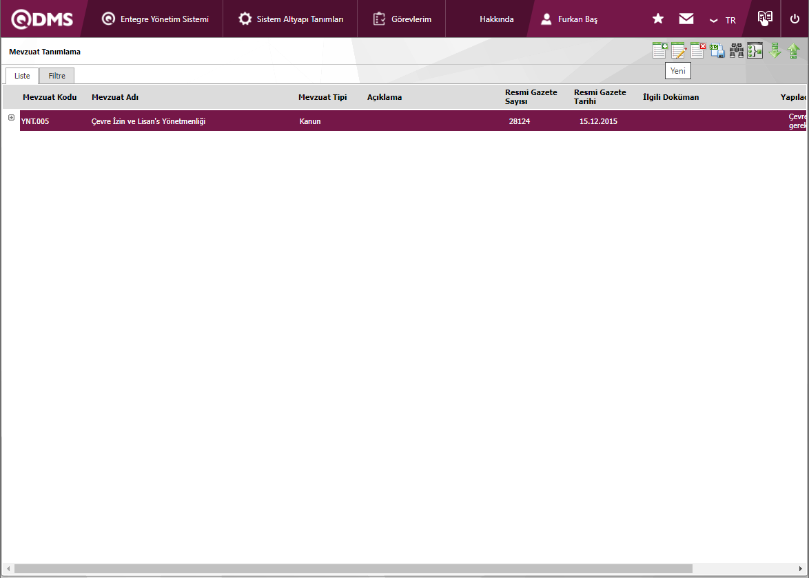Open Entegre Yönetim Sistemi menu
Viewport: 809px width, 578px height.
[x=155, y=19]
